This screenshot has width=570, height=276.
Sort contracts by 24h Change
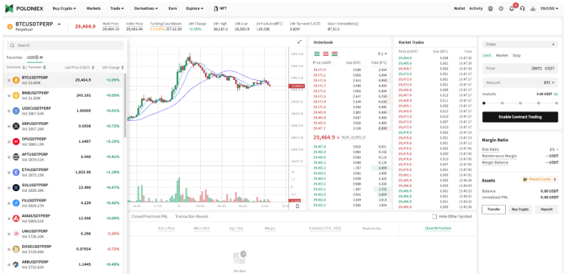point(113,68)
